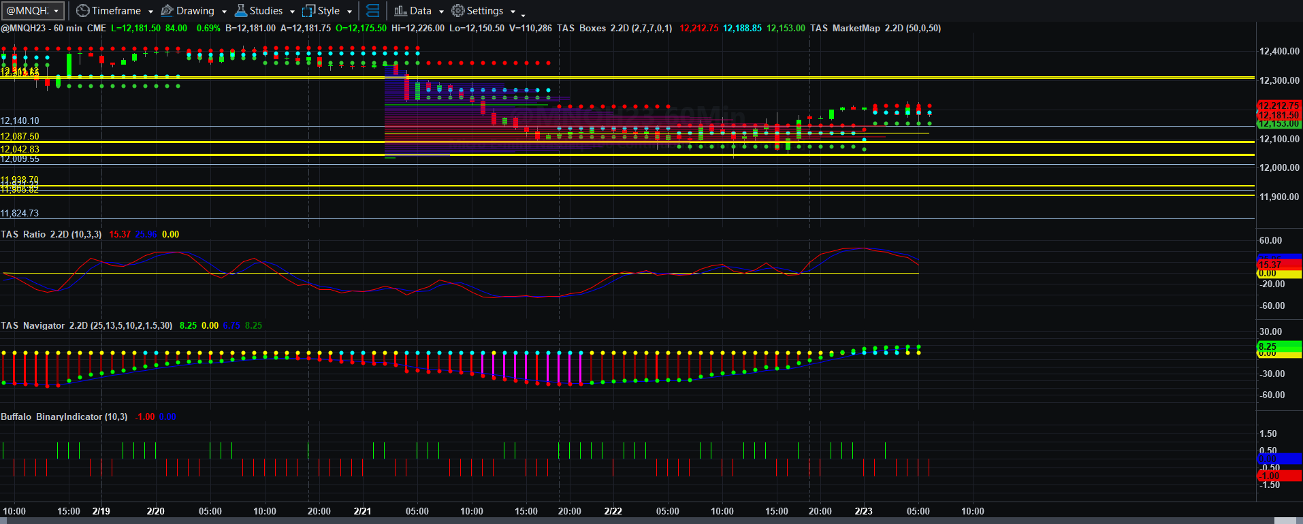Open the Style menu label

[x=329, y=11]
